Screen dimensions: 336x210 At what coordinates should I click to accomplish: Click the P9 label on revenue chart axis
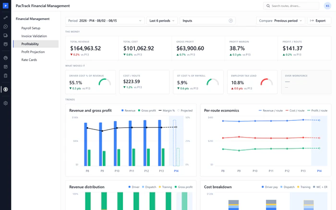102,171
